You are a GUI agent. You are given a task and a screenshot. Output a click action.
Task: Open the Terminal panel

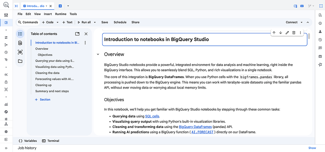point(50,141)
